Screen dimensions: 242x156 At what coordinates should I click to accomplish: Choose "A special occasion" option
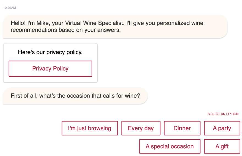[170, 146]
